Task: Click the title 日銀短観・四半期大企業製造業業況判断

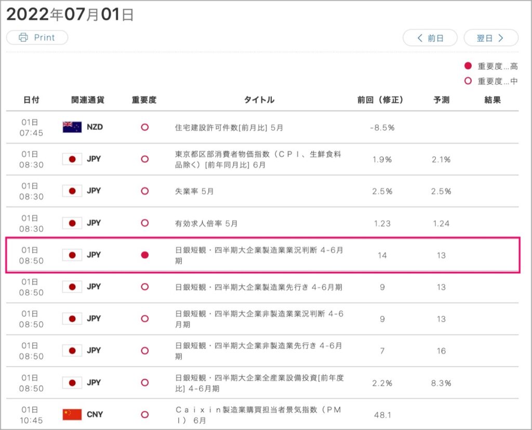Action: (259, 256)
